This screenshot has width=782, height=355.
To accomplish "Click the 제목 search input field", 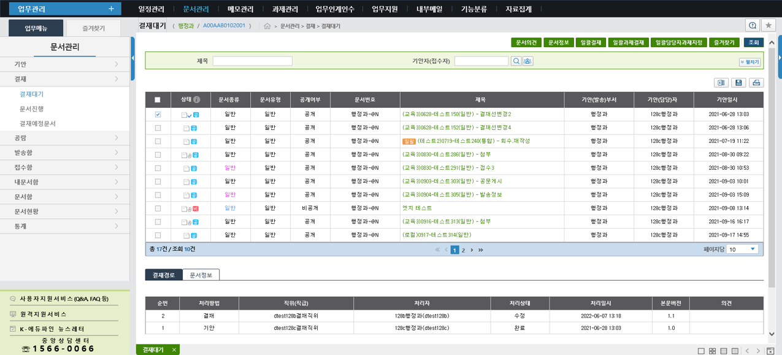I will (252, 61).
